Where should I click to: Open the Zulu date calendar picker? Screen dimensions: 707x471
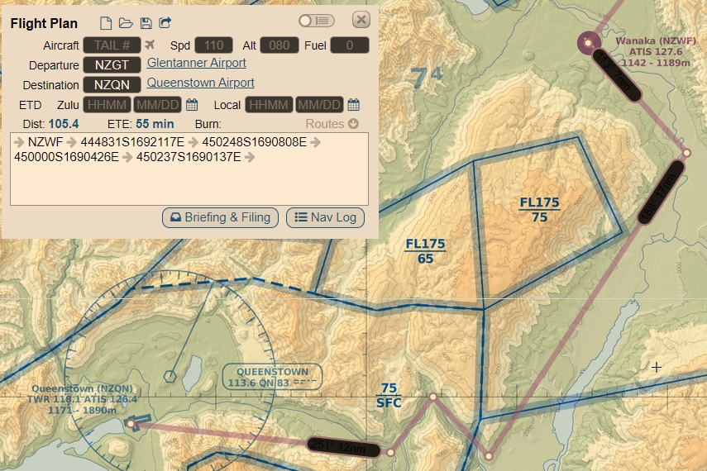192,105
